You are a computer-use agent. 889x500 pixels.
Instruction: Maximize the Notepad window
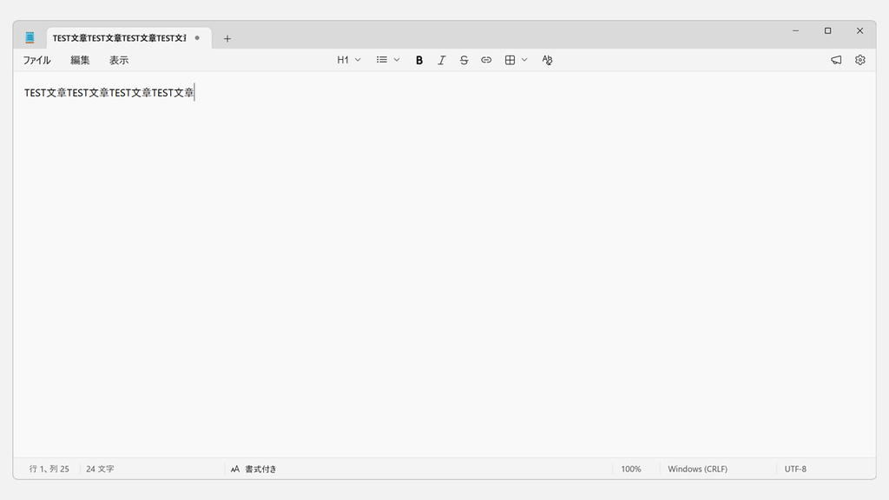[x=827, y=30]
